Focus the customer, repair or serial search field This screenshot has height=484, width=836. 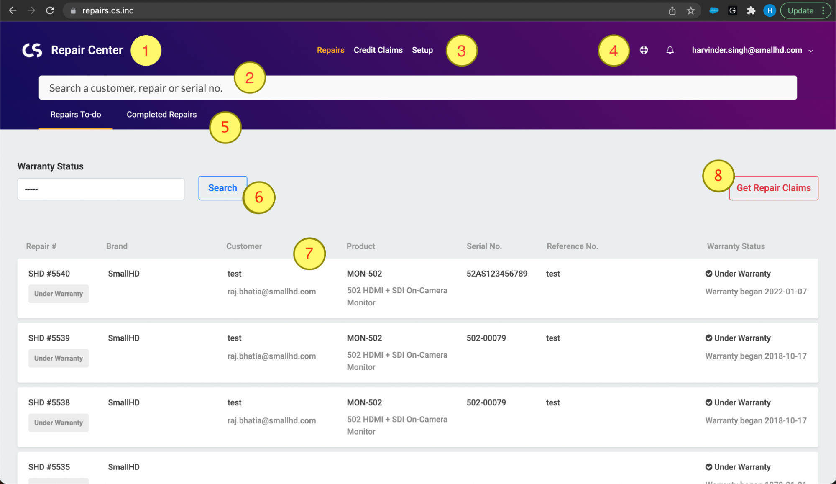pyautogui.click(x=417, y=88)
